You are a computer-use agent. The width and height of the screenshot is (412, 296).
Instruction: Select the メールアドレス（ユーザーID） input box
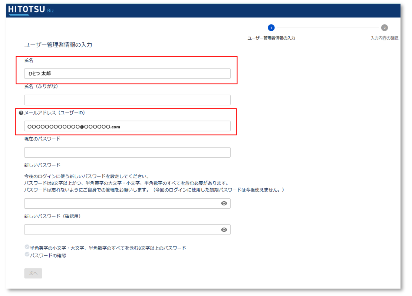pyautogui.click(x=127, y=126)
